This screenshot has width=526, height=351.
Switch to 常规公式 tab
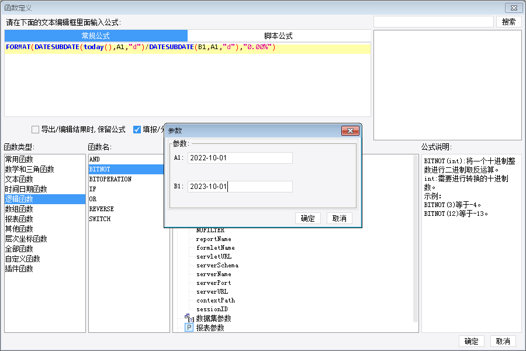pyautogui.click(x=96, y=36)
